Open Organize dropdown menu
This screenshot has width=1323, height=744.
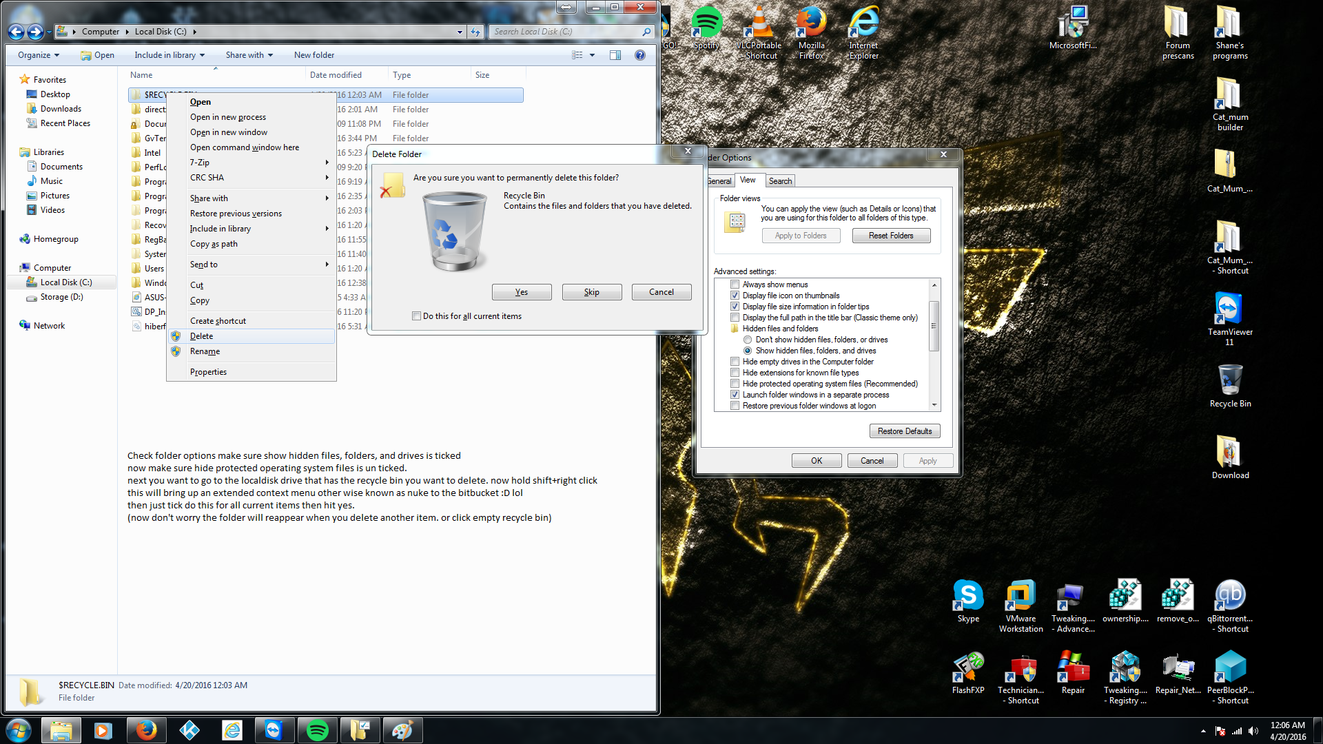(x=38, y=55)
